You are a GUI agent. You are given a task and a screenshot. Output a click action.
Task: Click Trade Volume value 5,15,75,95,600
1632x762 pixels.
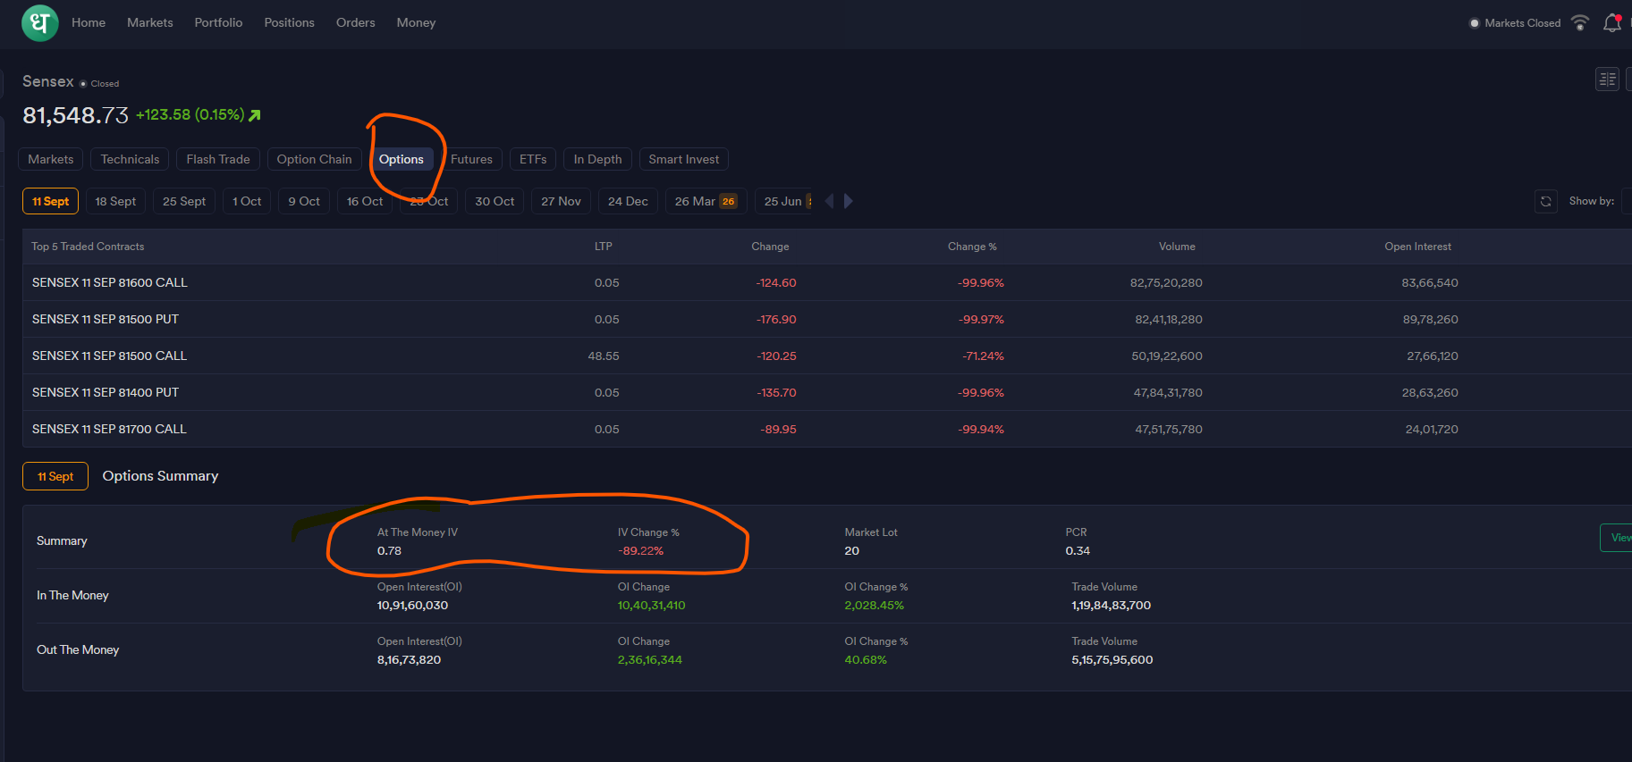coord(1112,660)
